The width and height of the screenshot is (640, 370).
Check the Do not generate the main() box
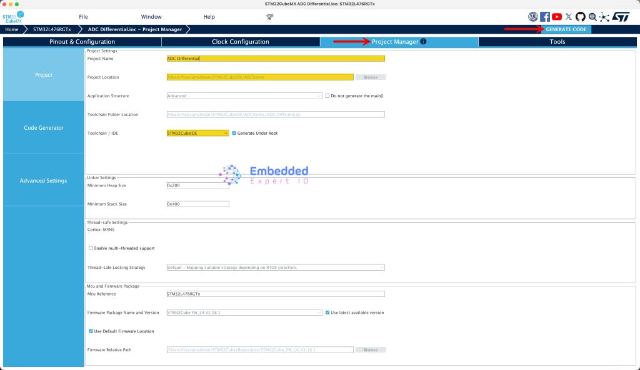click(327, 96)
